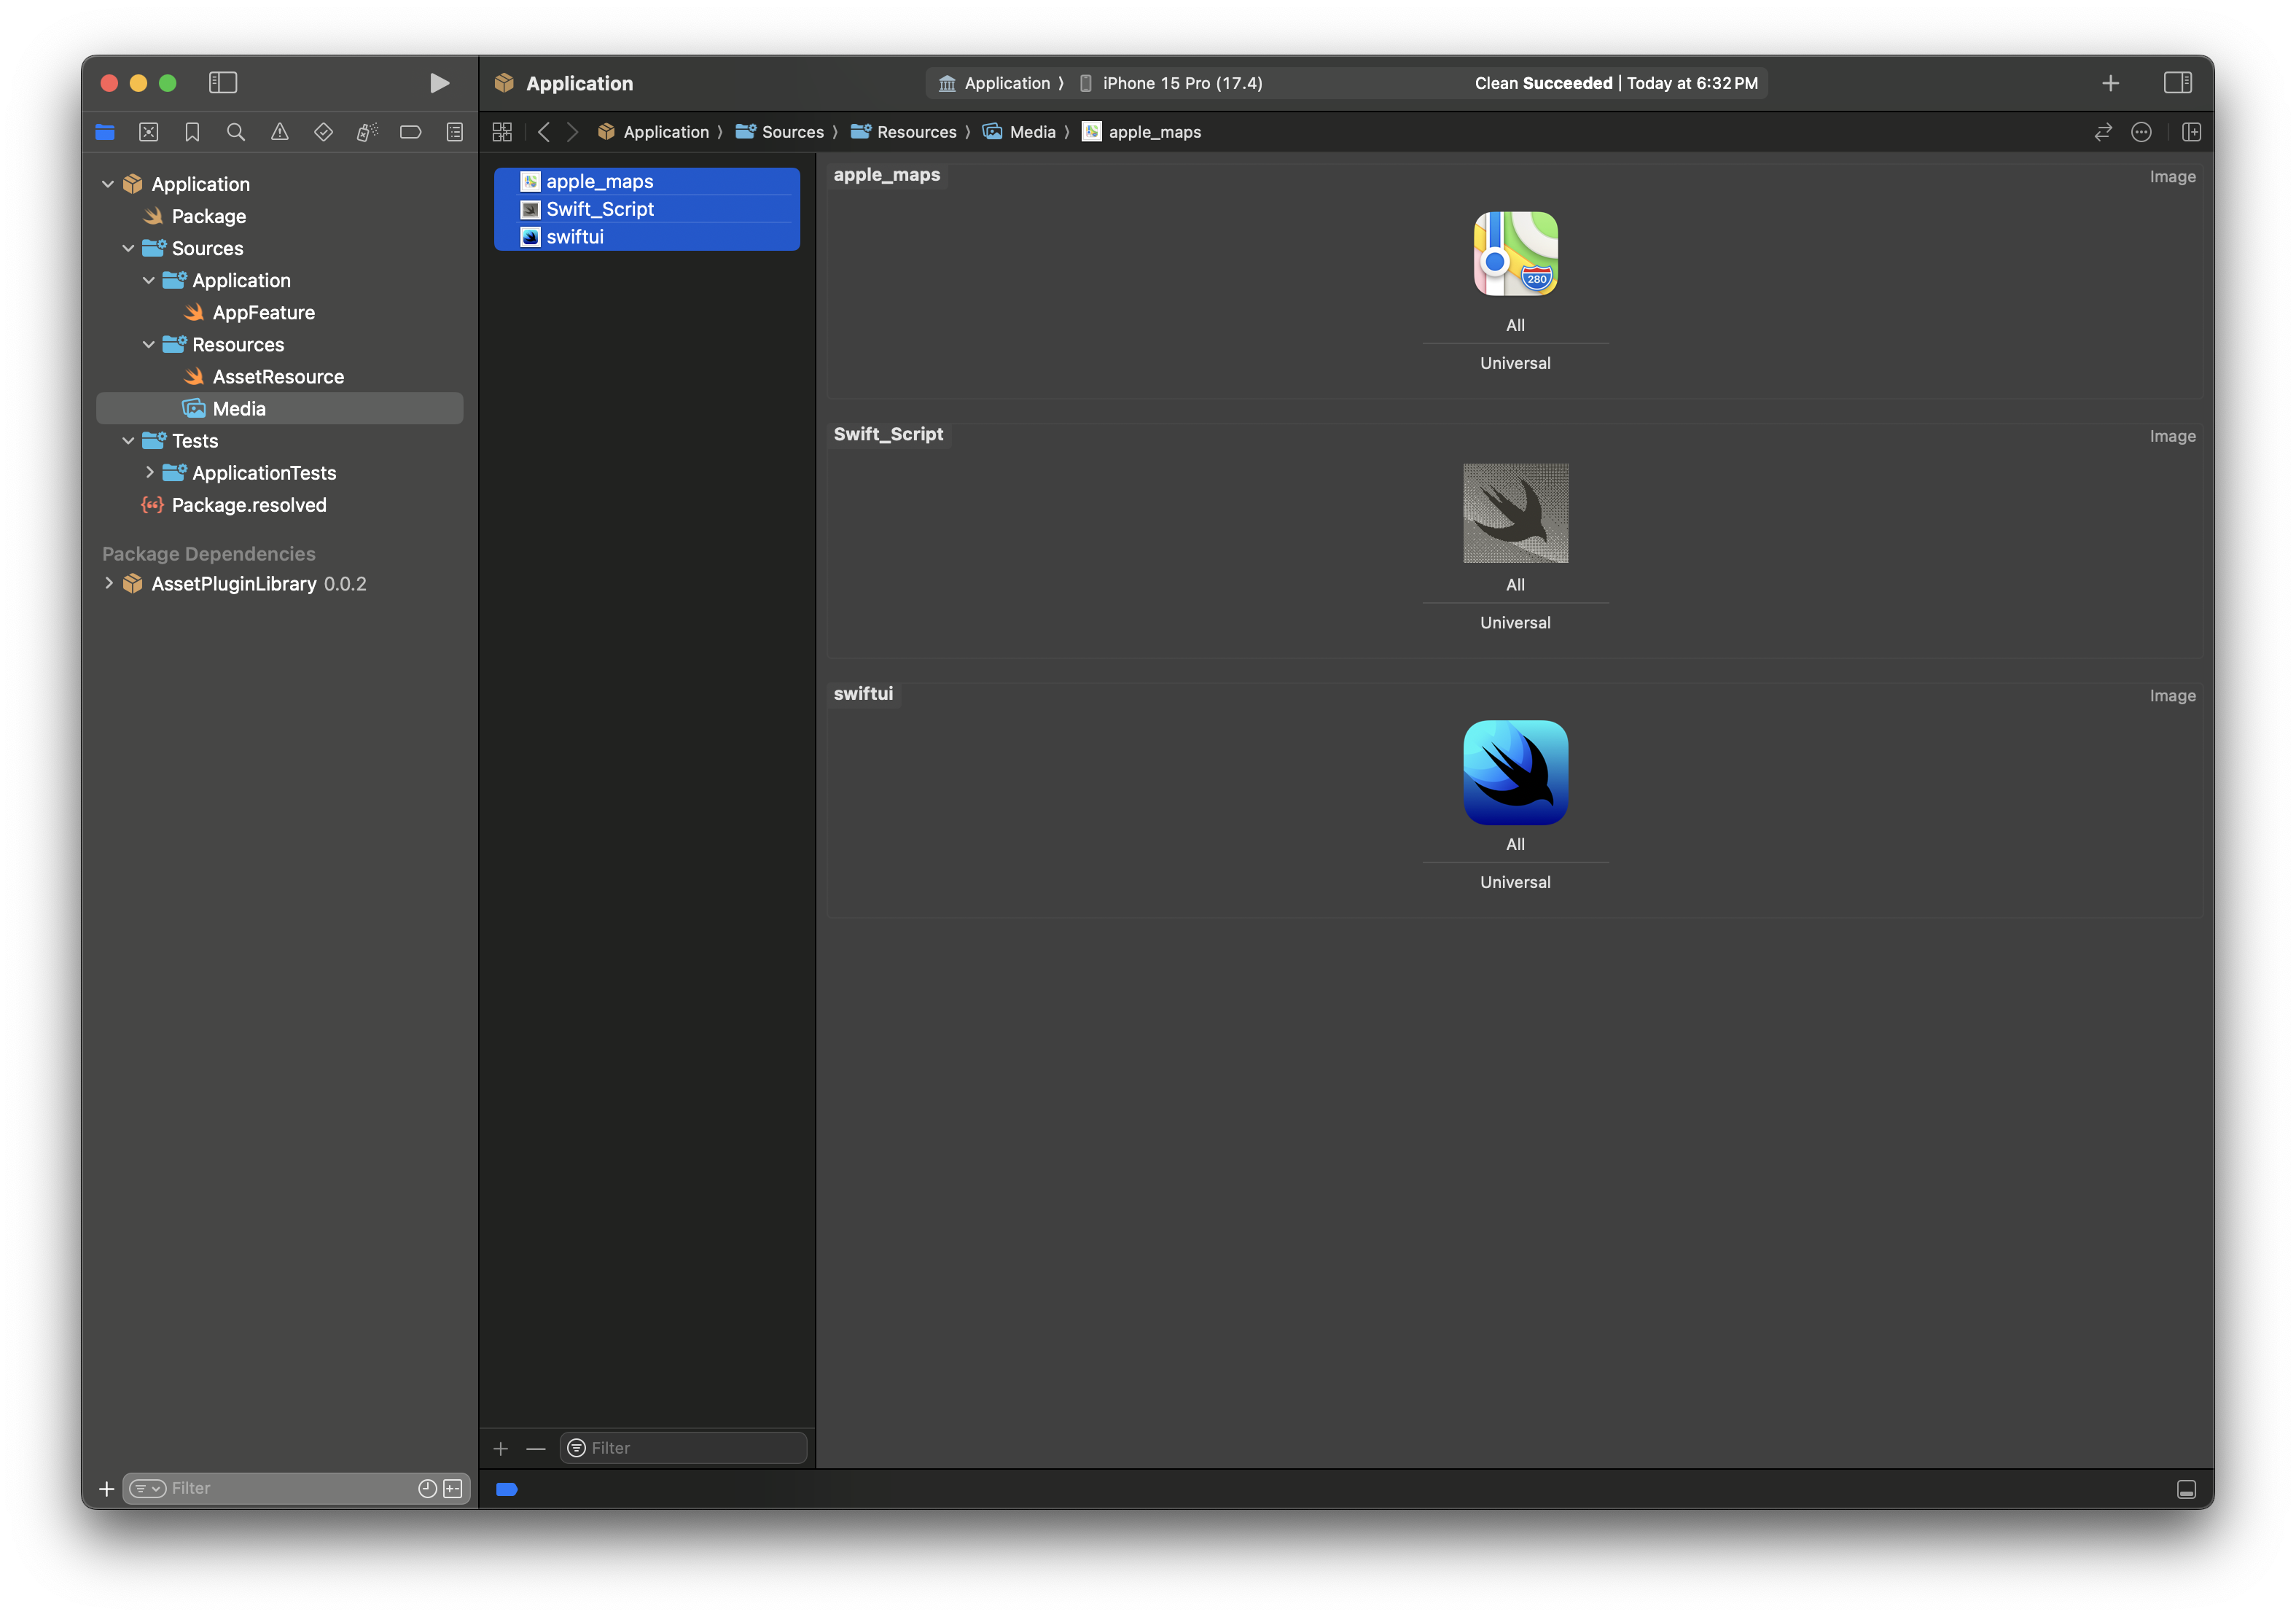The image size is (2296, 1617).
Task: Toggle the navigator sidebar visibility
Action: click(222, 83)
